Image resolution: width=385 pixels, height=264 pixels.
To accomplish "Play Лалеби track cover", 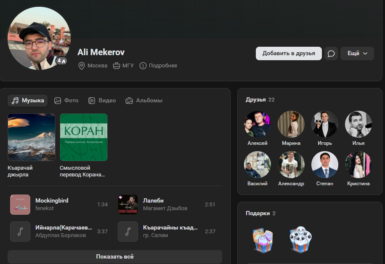I will pyautogui.click(x=128, y=205).
